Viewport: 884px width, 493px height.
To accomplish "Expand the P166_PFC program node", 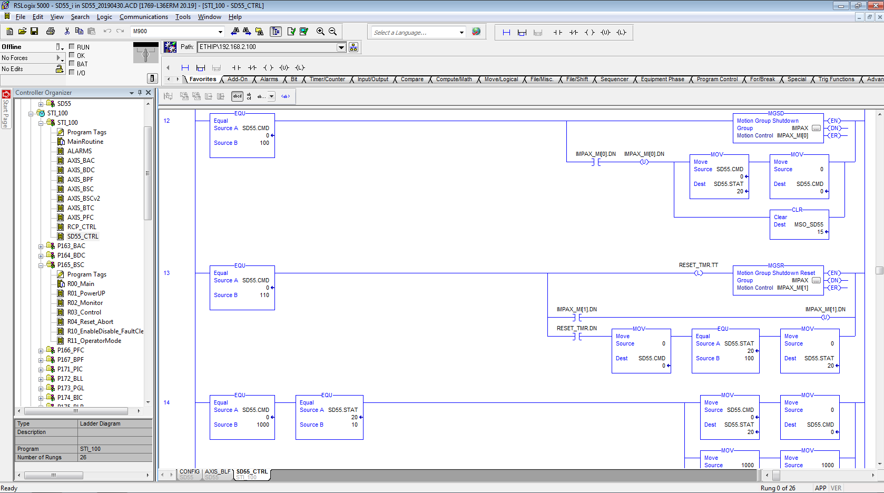I will (41, 351).
